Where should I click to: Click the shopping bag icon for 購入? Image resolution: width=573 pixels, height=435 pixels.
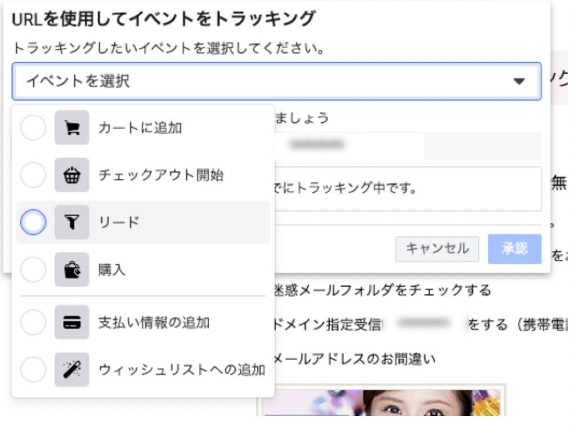pos(72,270)
